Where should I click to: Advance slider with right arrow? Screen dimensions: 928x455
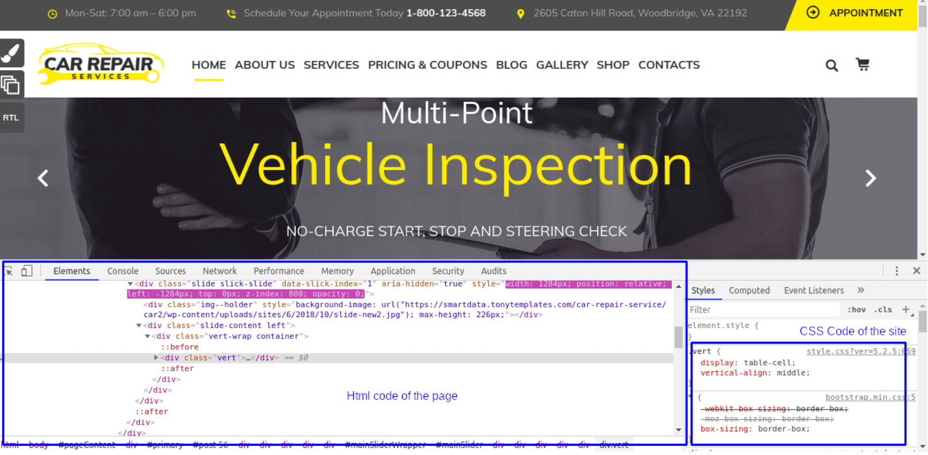click(x=870, y=178)
